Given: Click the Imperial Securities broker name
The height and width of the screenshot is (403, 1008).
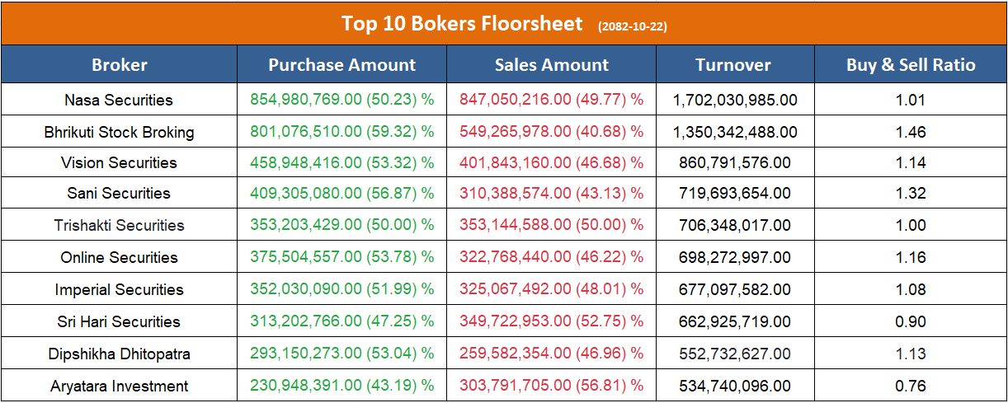Looking at the screenshot, I should [119, 289].
